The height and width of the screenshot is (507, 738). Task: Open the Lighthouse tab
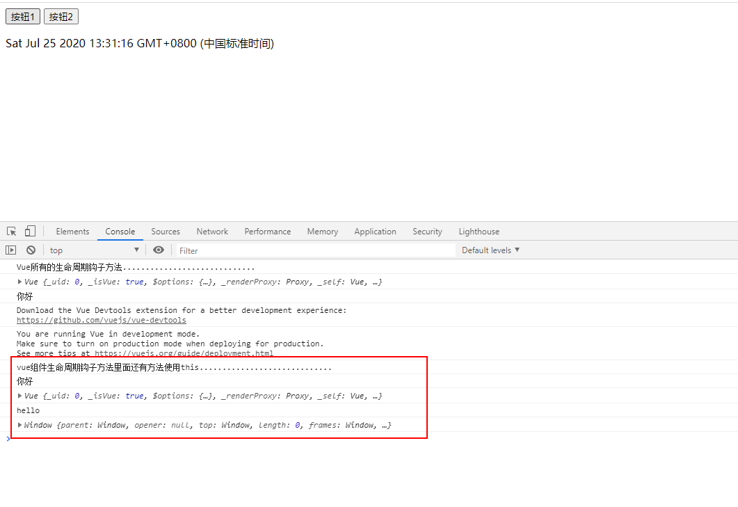[479, 232]
